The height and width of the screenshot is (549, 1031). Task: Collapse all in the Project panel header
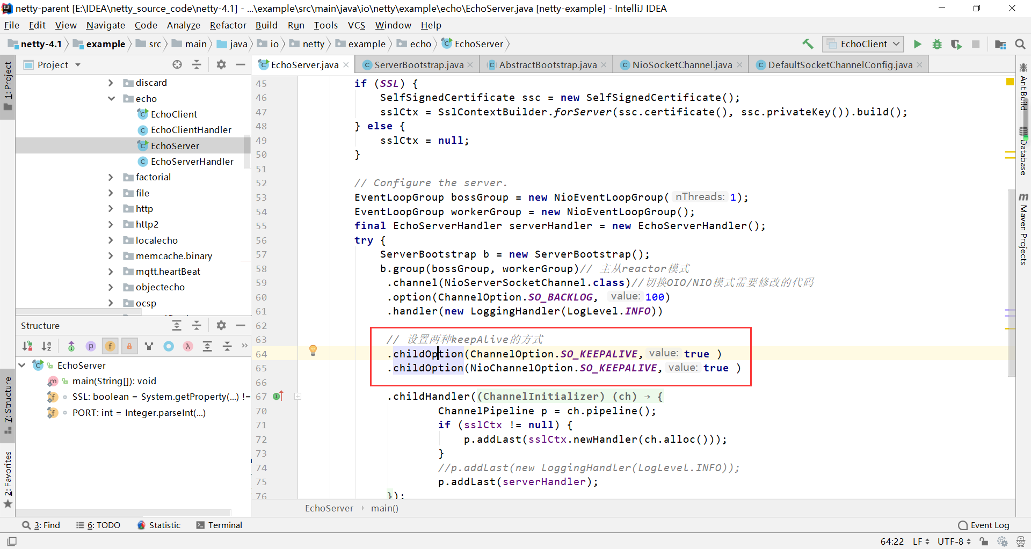tap(197, 64)
